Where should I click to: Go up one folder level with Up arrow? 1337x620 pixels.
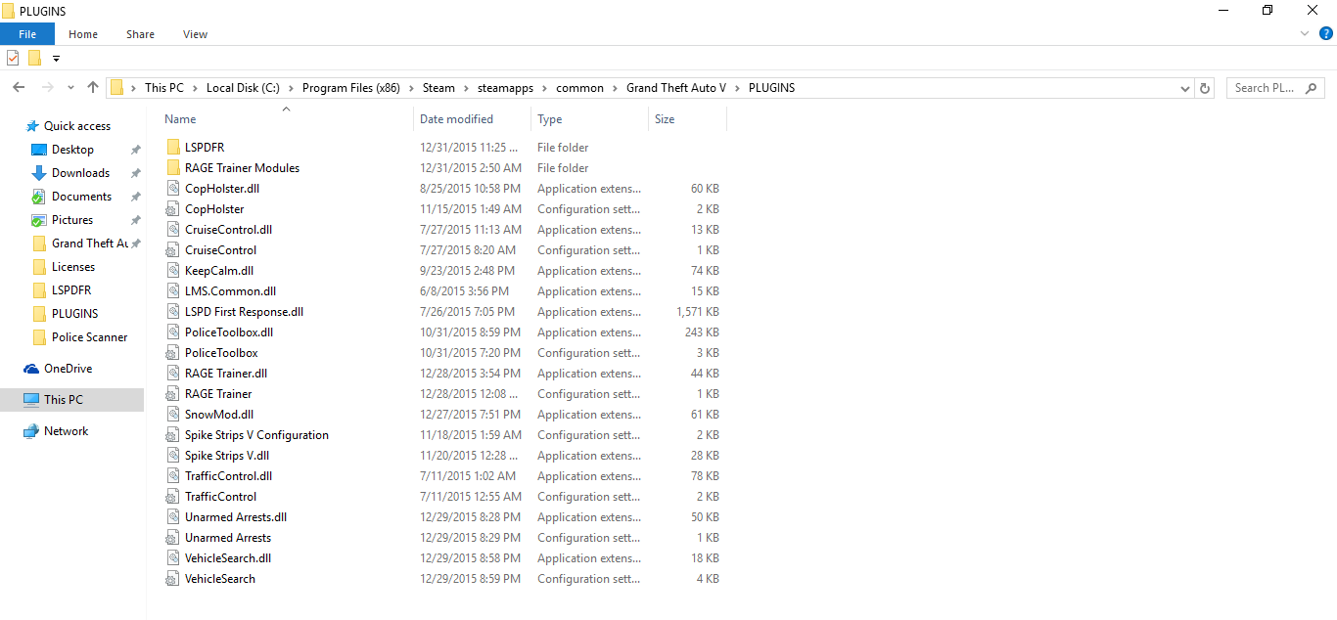[93, 87]
